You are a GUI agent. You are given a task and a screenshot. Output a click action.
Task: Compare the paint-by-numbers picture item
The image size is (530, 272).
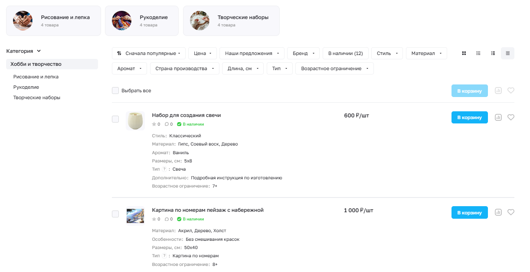498,212
